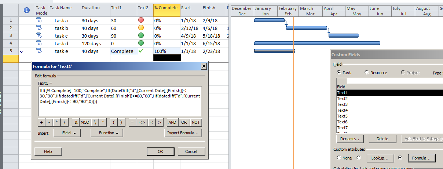Insert the multiply operator into formula
This screenshot has height=169, width=443.
click(57, 122)
